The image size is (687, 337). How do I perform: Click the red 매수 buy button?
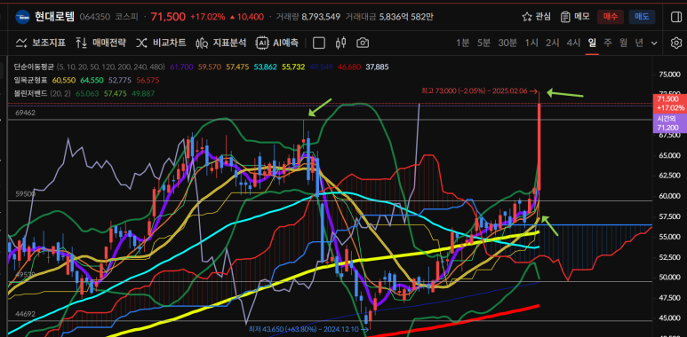pos(610,17)
